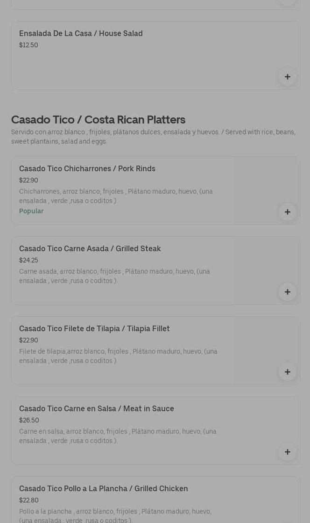The height and width of the screenshot is (523, 310).
Task: Click the Carne asada ingredients description
Action: click(114, 276)
